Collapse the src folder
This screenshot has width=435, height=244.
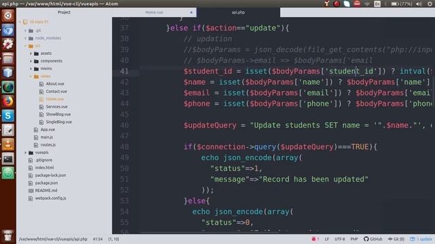tap(26, 46)
